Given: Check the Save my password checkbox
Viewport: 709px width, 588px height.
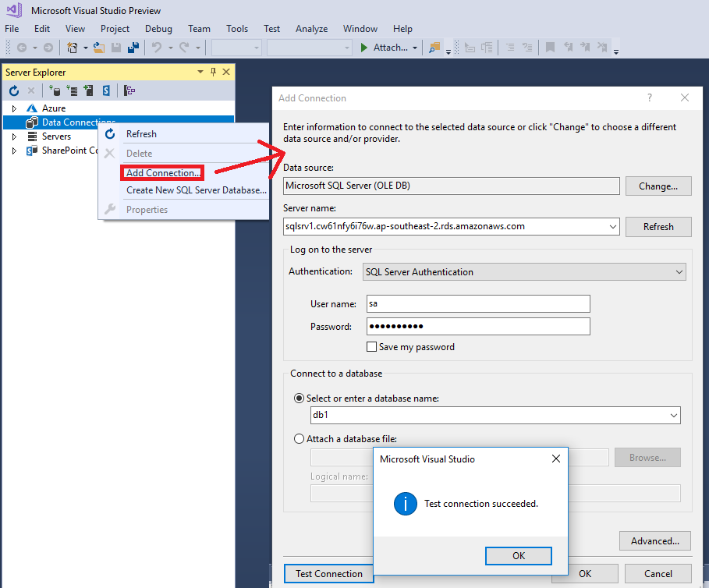Looking at the screenshot, I should click(x=371, y=347).
